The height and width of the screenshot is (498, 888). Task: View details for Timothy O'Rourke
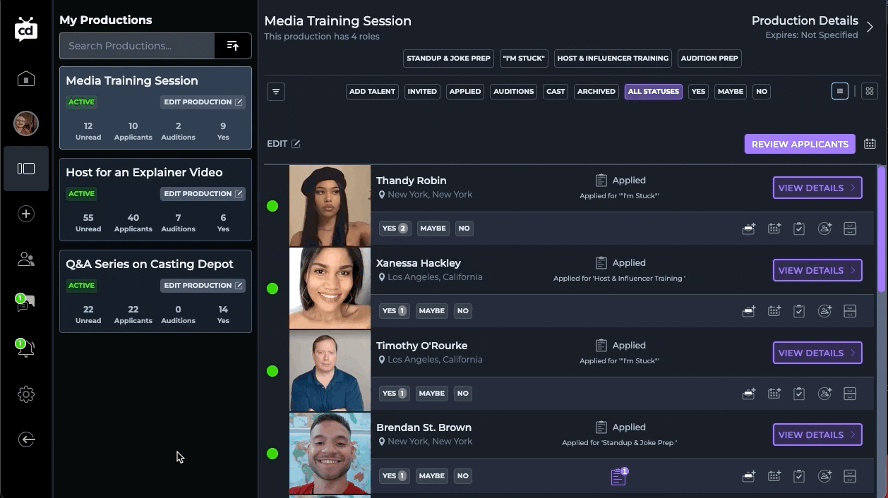[x=817, y=353]
